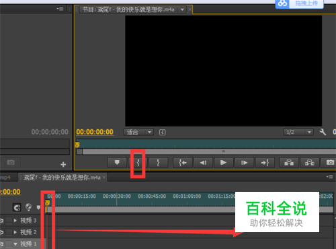Export a frame with program monitor camera icon
336x249 pixels.
pyautogui.click(x=330, y=162)
